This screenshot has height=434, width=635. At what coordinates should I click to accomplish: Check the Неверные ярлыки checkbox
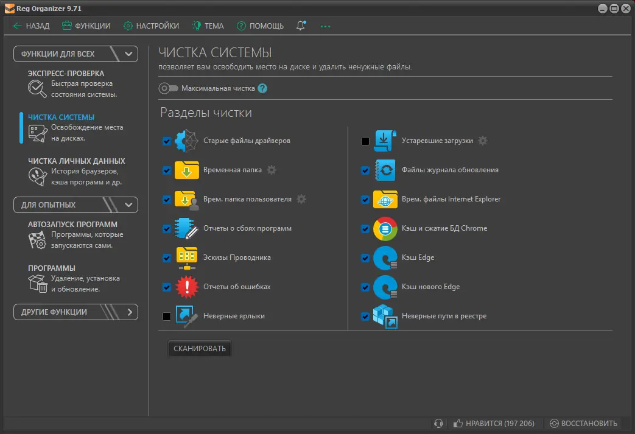coord(167,316)
